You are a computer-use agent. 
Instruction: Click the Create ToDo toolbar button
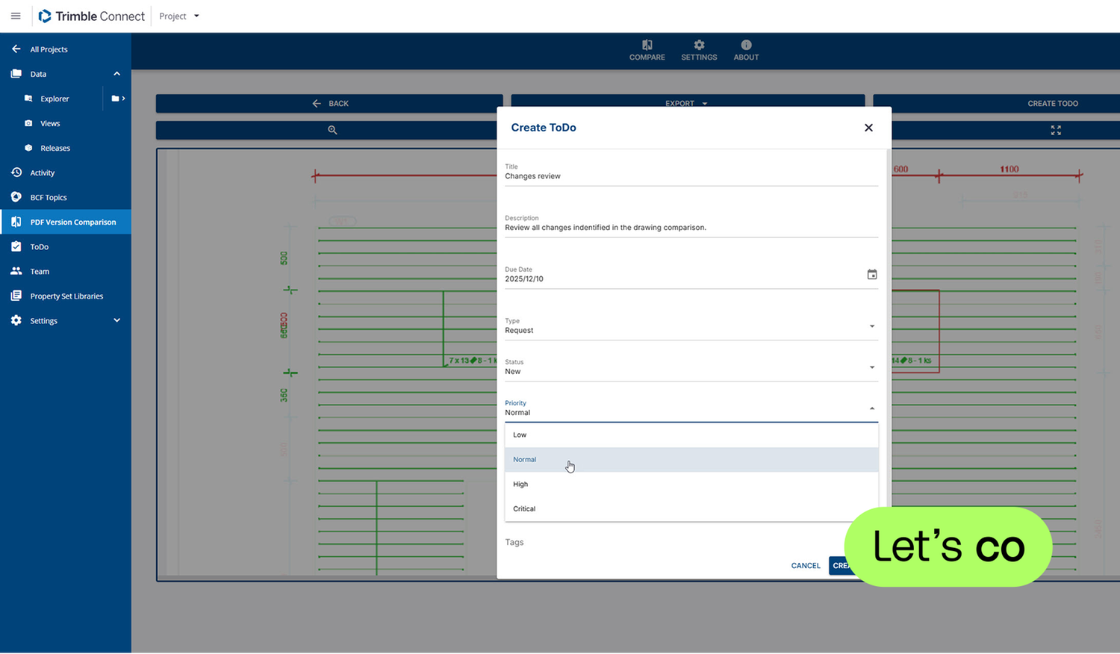click(1053, 103)
